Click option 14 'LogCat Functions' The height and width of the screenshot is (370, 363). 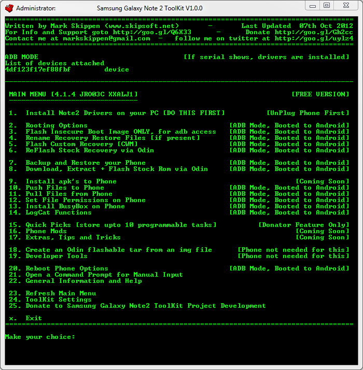(x=50, y=212)
